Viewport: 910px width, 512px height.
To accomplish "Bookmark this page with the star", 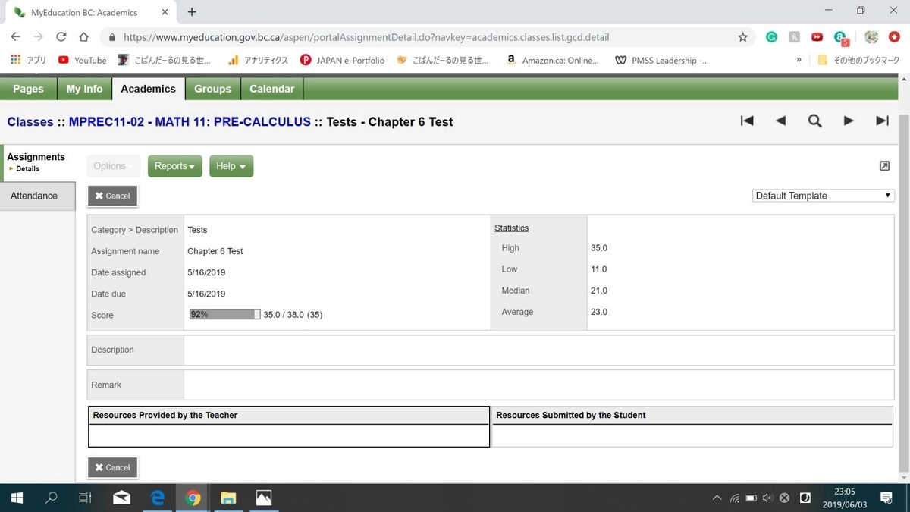I will pos(742,36).
